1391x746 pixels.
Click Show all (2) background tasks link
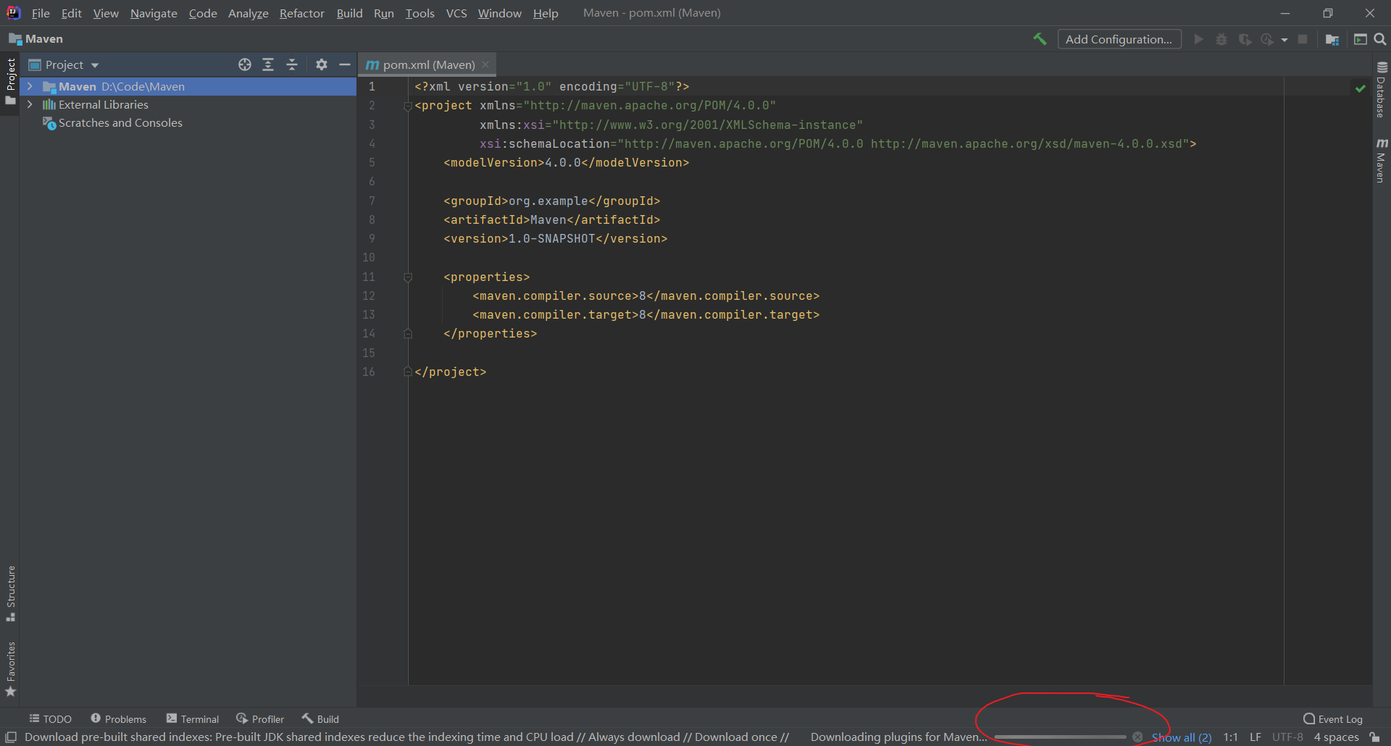pos(1182,737)
